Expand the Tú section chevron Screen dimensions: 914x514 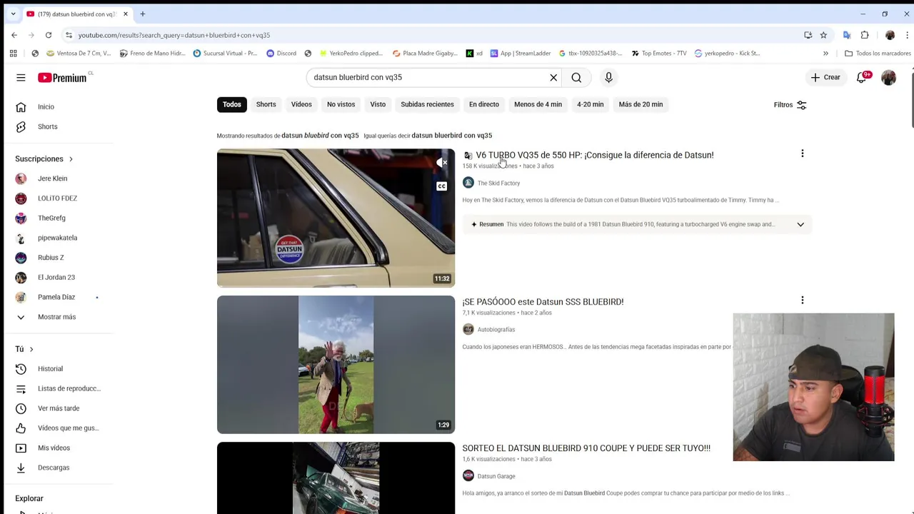pyautogui.click(x=31, y=349)
